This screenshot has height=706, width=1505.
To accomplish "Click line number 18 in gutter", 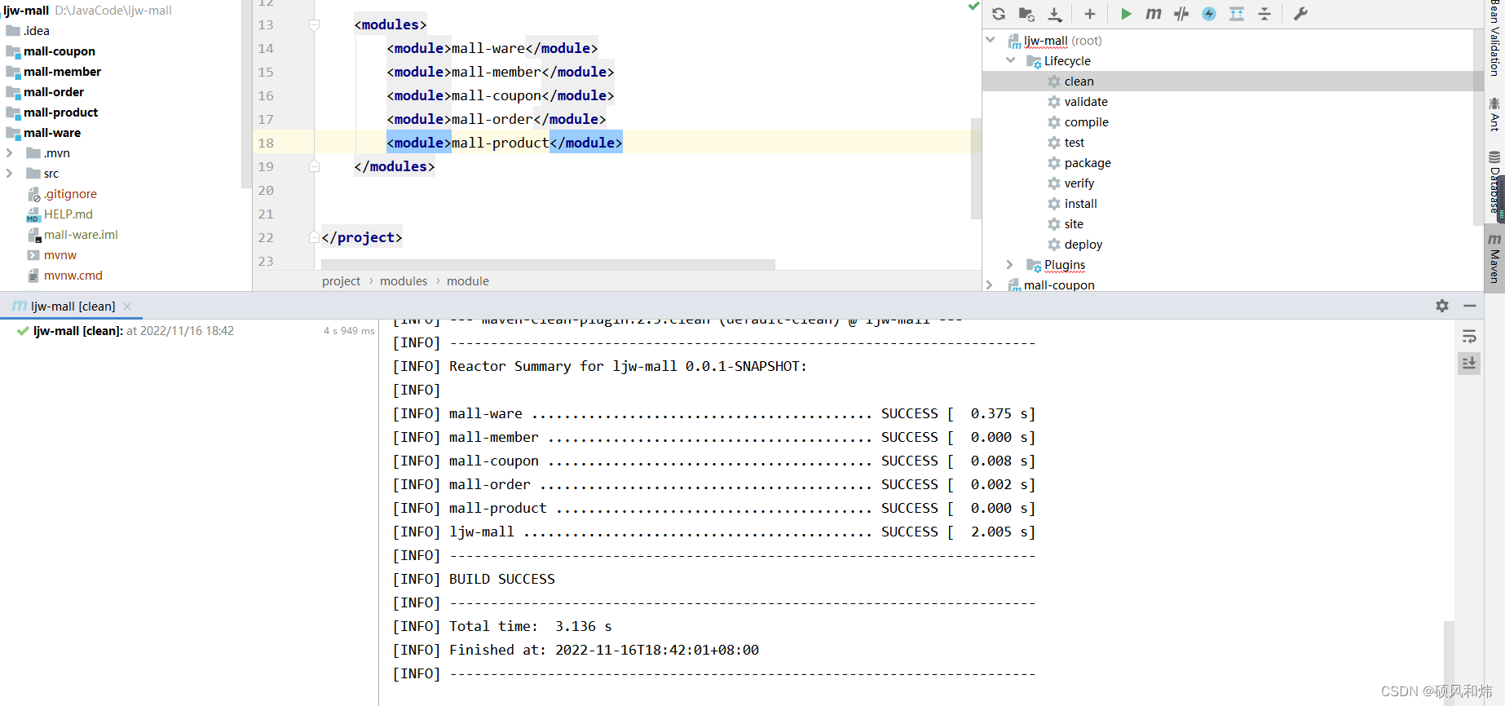I will click(266, 143).
